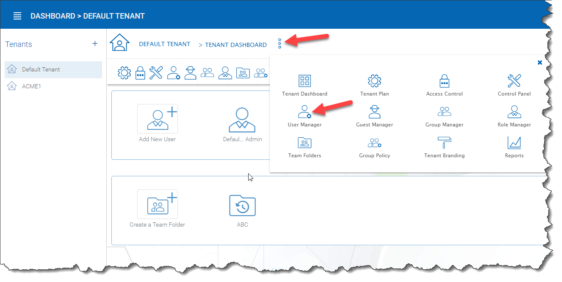This screenshot has width=562, height=282.
Task: Close the popup menu with X
Action: (x=540, y=62)
